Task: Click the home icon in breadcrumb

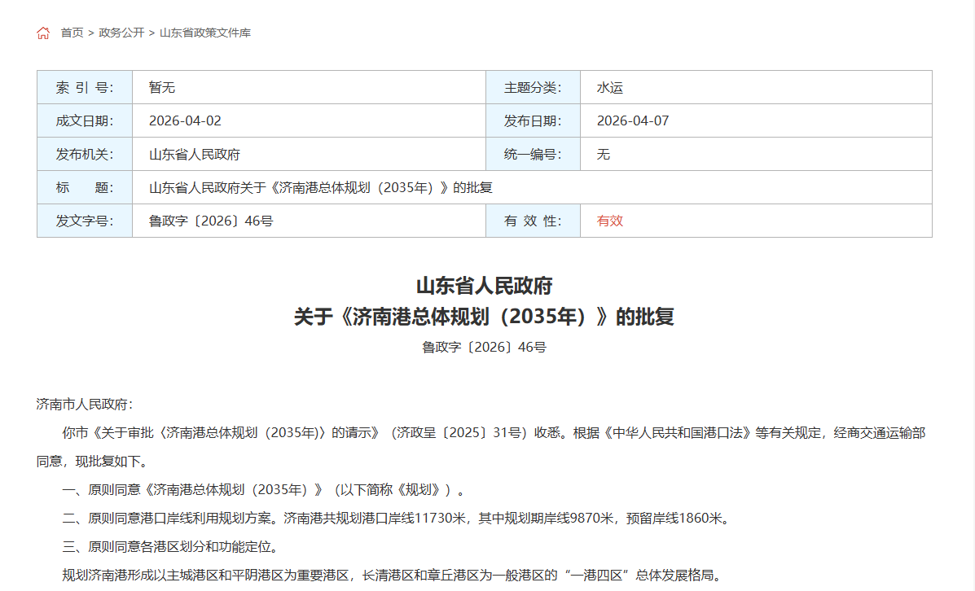Action: (x=43, y=33)
